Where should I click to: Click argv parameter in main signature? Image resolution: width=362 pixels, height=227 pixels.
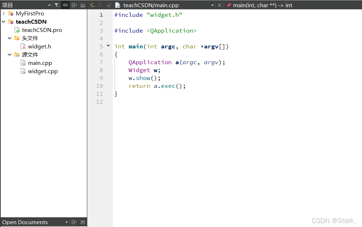[x=211, y=47]
